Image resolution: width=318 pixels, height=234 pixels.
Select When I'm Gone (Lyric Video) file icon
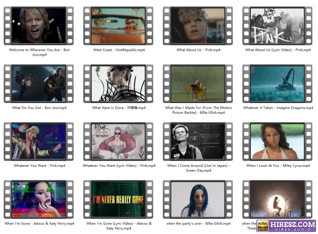pyautogui.click(x=118, y=199)
